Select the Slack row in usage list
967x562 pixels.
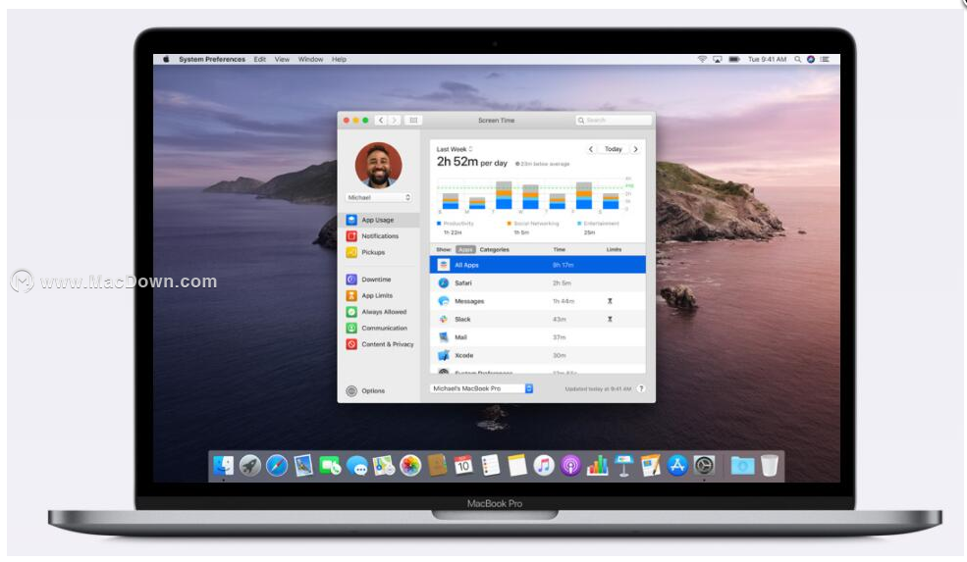click(x=537, y=319)
